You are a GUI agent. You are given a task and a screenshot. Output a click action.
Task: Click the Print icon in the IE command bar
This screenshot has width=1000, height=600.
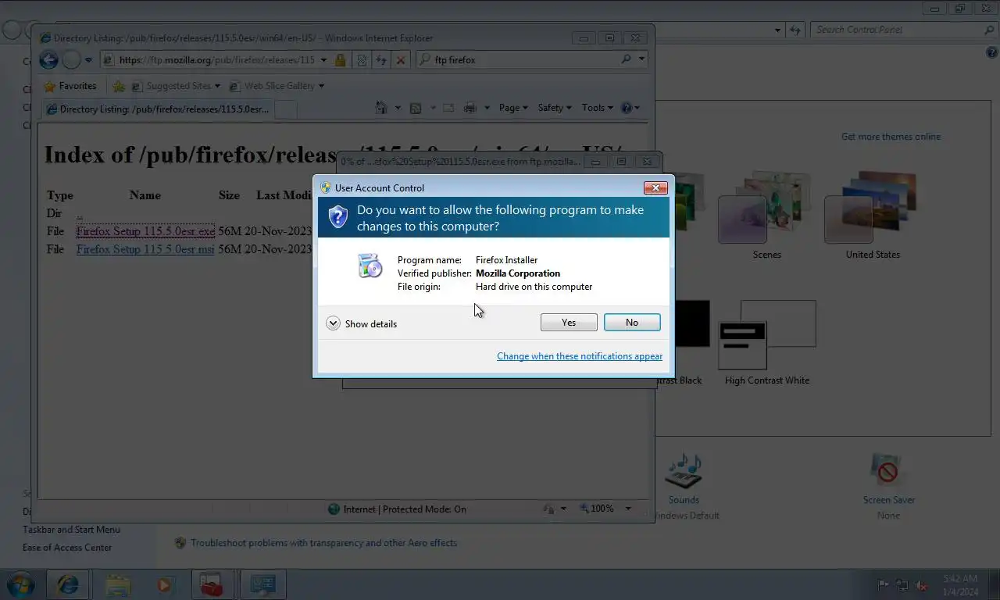470,108
